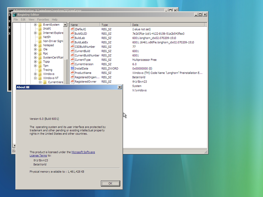Select the RegisteredOwner value icon
263x197 pixels.
[72, 81]
